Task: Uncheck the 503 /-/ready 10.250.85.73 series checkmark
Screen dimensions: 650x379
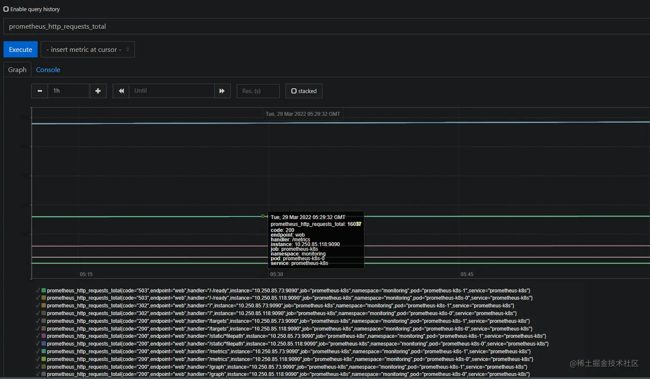Action: click(38, 290)
